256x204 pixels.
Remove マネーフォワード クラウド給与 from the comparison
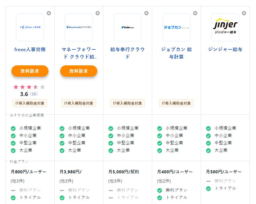[x=98, y=13]
